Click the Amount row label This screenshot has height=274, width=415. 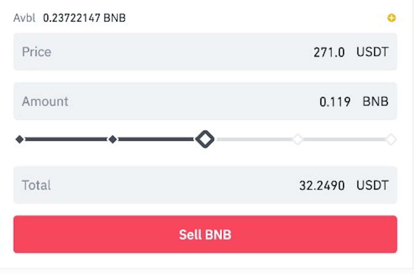point(45,101)
